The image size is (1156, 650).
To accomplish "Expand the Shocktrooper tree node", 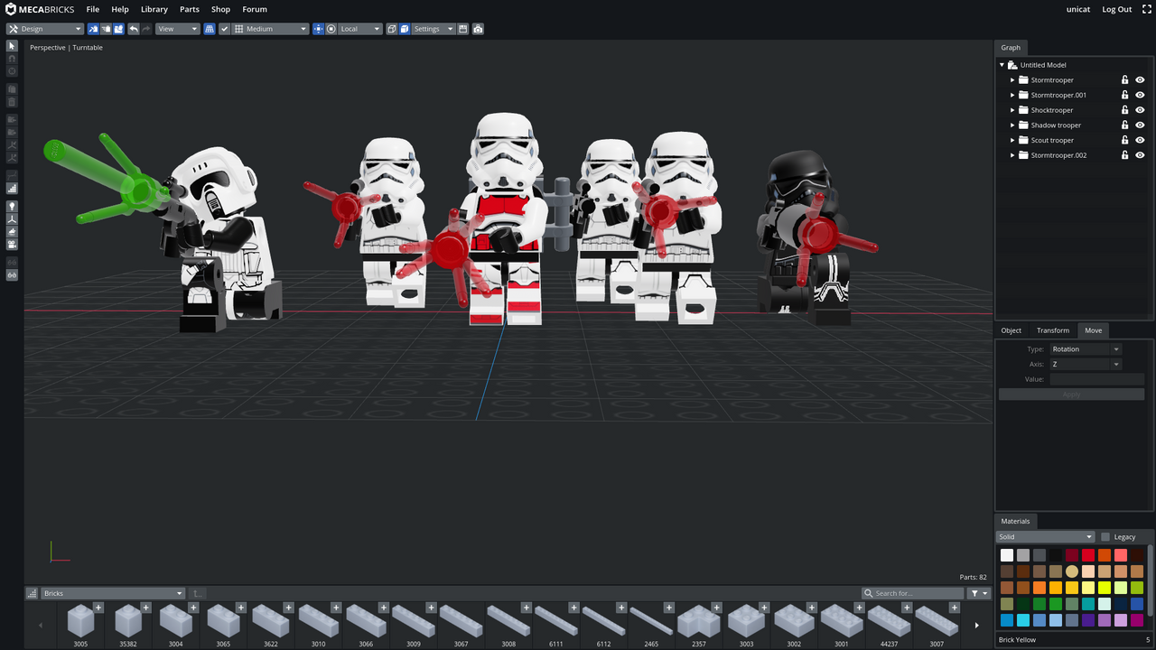I will [x=1012, y=110].
